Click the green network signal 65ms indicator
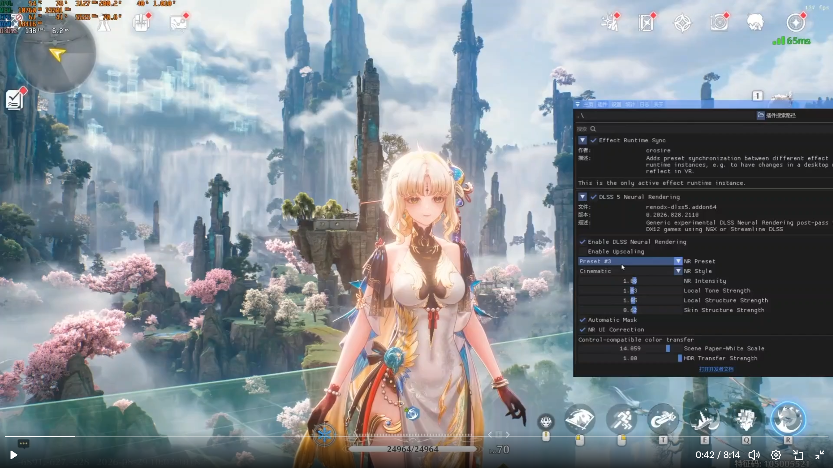Screen dimensions: 833x468 (791, 41)
